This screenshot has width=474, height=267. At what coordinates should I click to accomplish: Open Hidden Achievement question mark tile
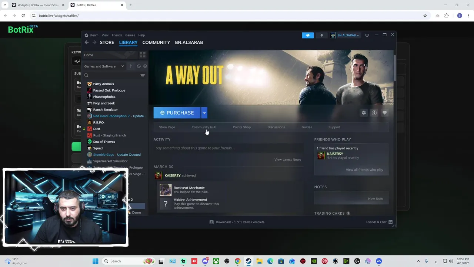pos(166,204)
